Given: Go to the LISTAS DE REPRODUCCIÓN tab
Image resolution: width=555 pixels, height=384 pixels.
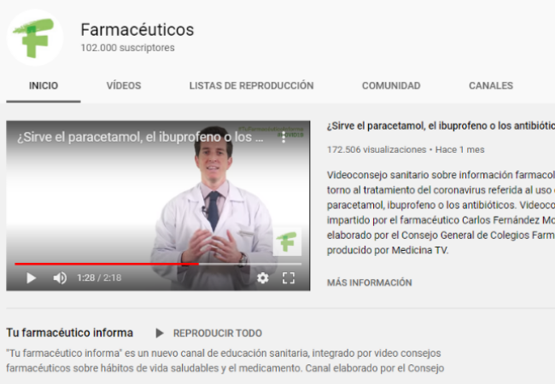Looking at the screenshot, I should tap(251, 86).
